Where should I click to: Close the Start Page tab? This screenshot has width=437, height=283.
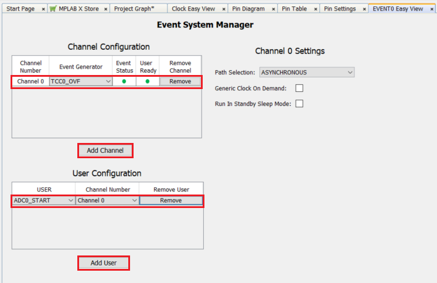(x=43, y=9)
